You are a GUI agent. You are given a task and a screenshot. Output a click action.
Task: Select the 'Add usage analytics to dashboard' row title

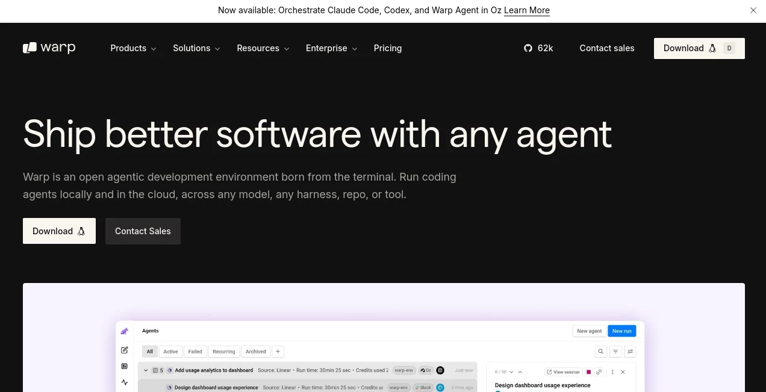click(x=214, y=370)
